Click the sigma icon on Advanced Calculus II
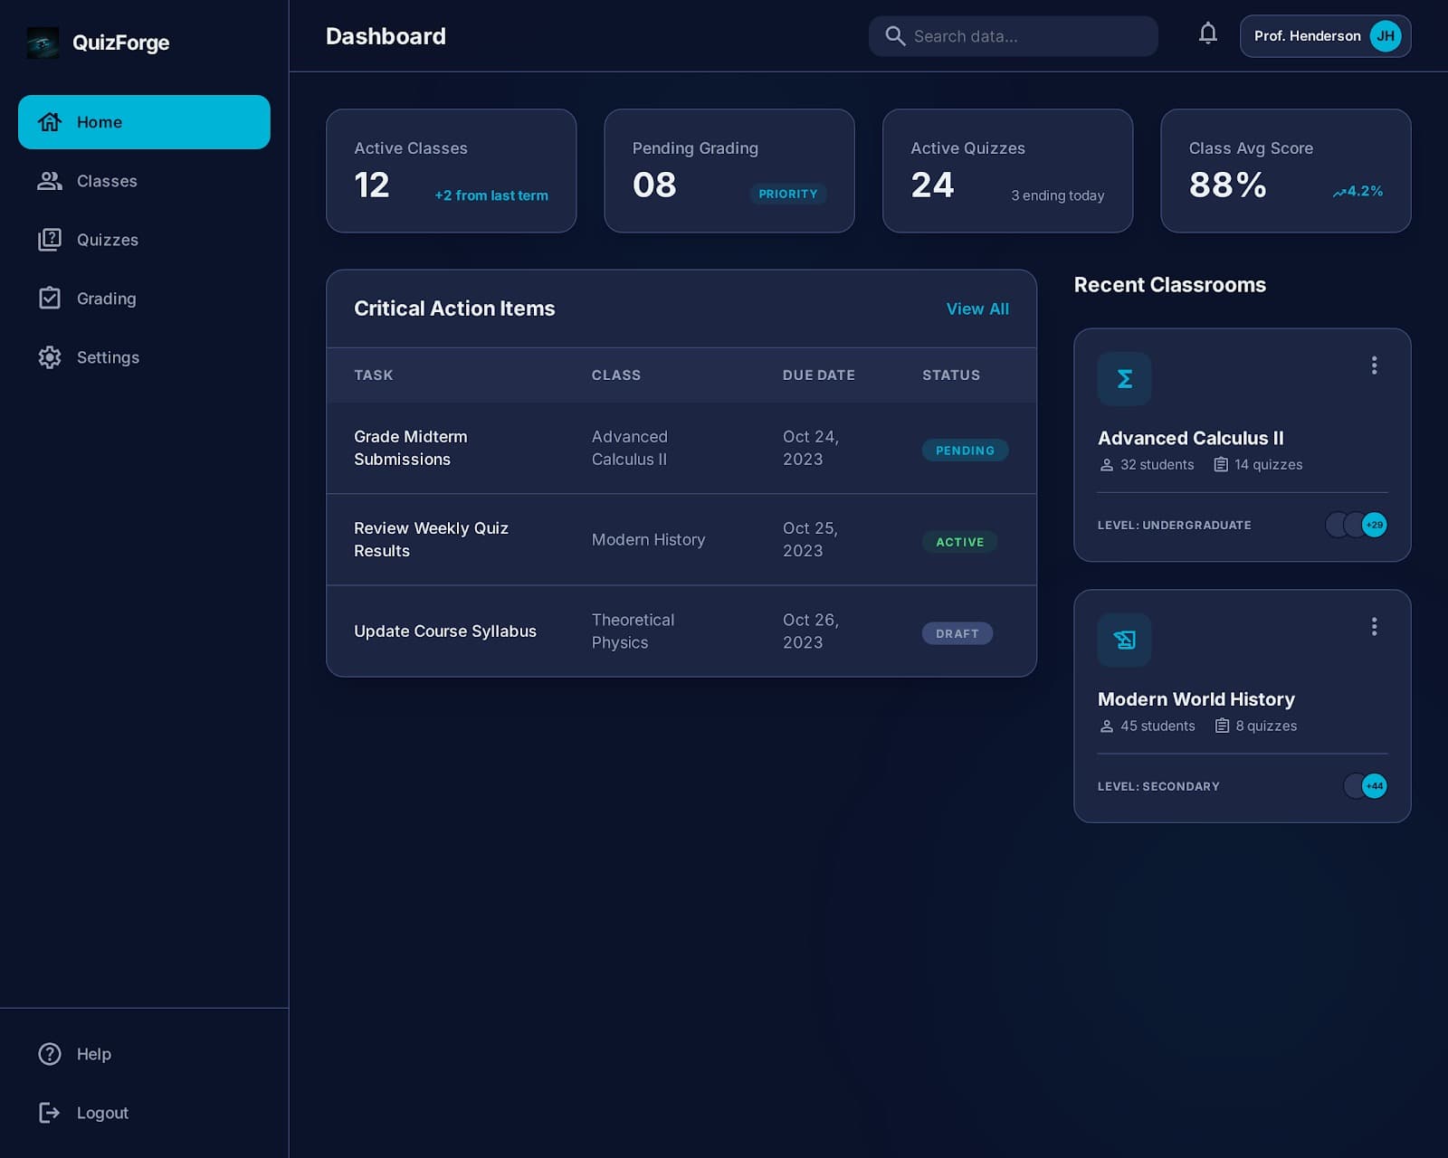The image size is (1448, 1158). (x=1125, y=379)
